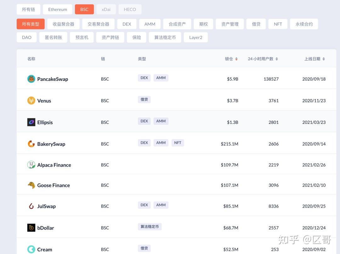Click the JulSwap logo icon
The width and height of the screenshot is (340, 254).
[x=31, y=206]
